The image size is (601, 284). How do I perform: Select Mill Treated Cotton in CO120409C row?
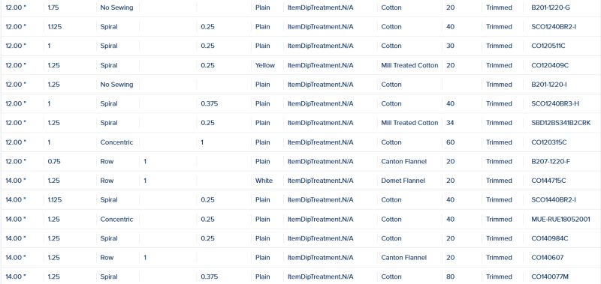point(409,65)
